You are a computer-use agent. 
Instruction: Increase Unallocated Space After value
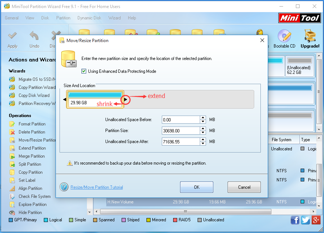pos(203,140)
